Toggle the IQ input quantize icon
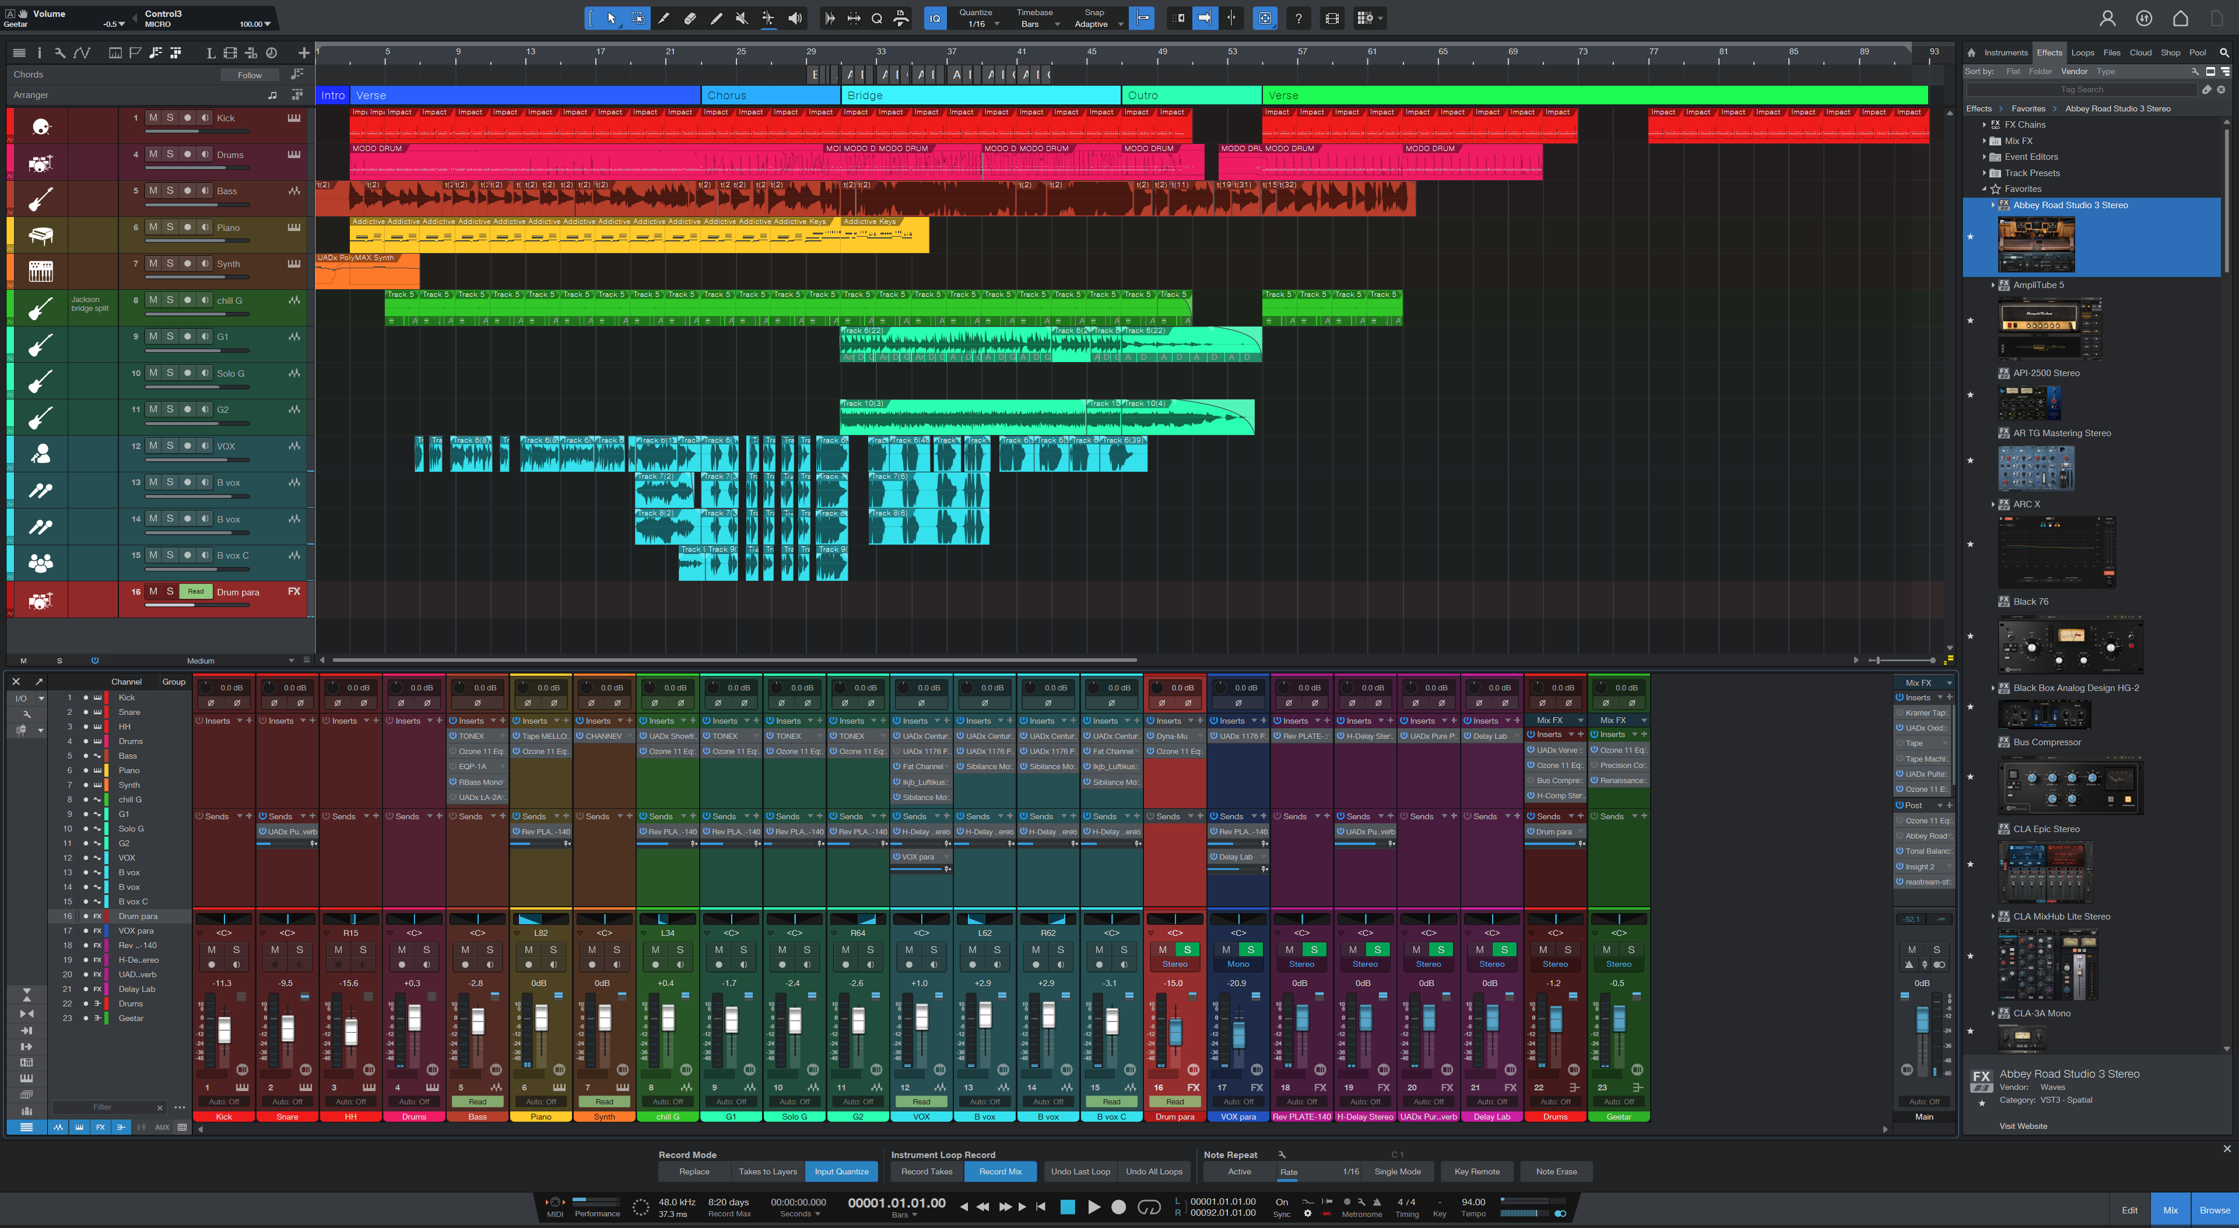 (934, 18)
